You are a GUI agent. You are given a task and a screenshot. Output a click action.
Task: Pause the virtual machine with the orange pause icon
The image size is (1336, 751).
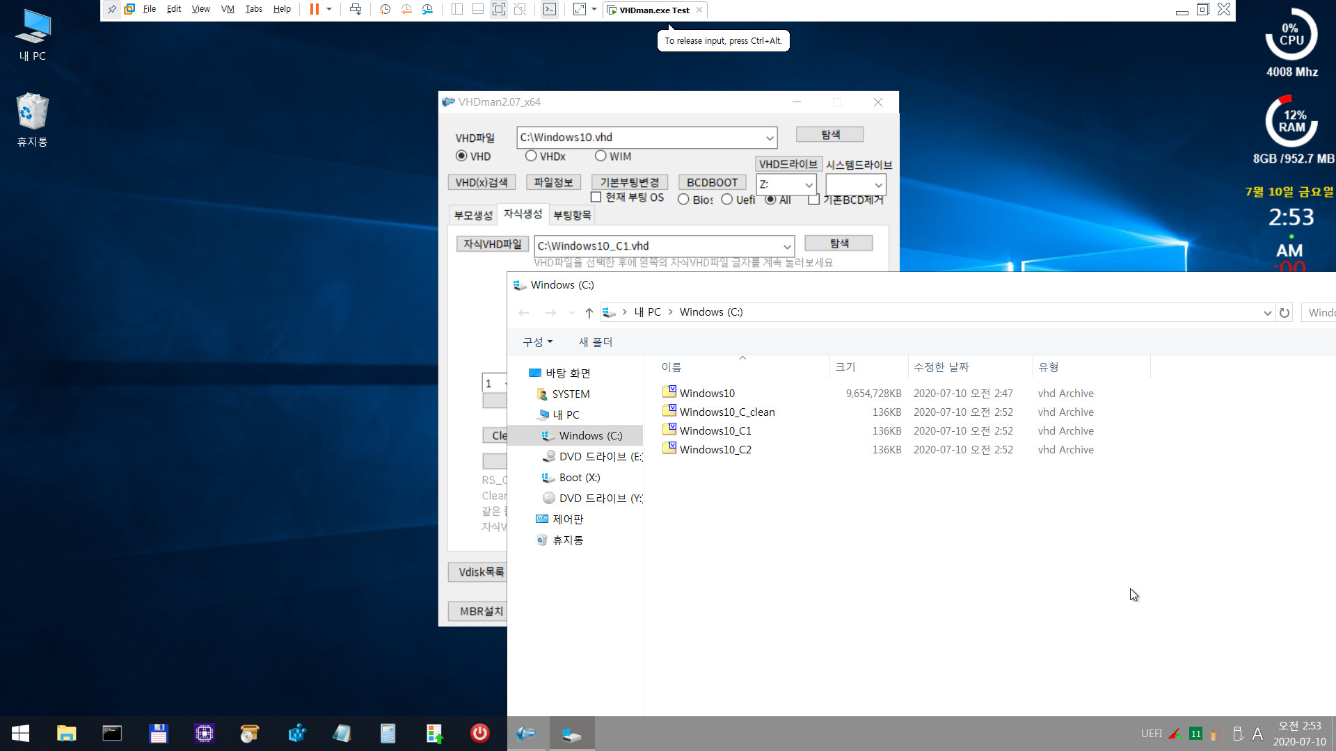click(315, 10)
